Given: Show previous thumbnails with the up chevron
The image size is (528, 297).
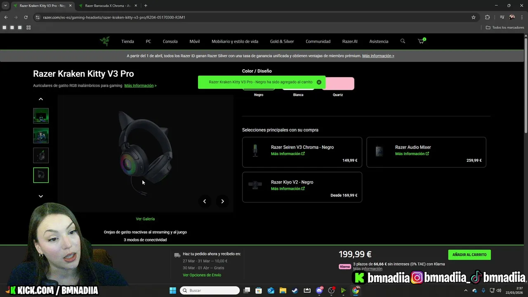Looking at the screenshot, I should click(x=41, y=99).
